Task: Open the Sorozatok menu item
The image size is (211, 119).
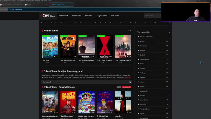Action: pos(89,16)
